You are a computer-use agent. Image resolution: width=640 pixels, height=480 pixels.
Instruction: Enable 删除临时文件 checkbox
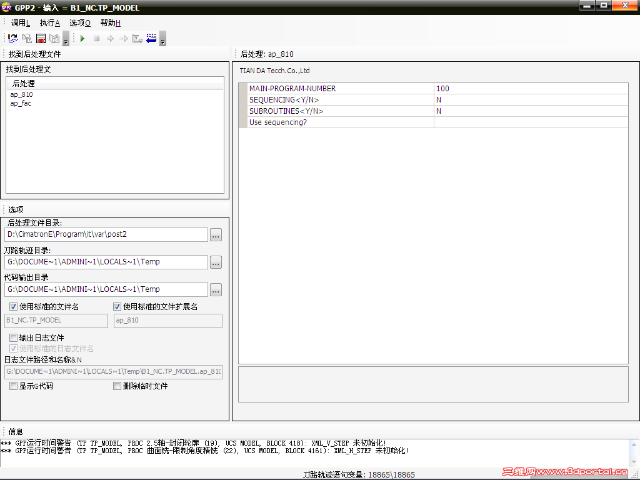[117, 386]
